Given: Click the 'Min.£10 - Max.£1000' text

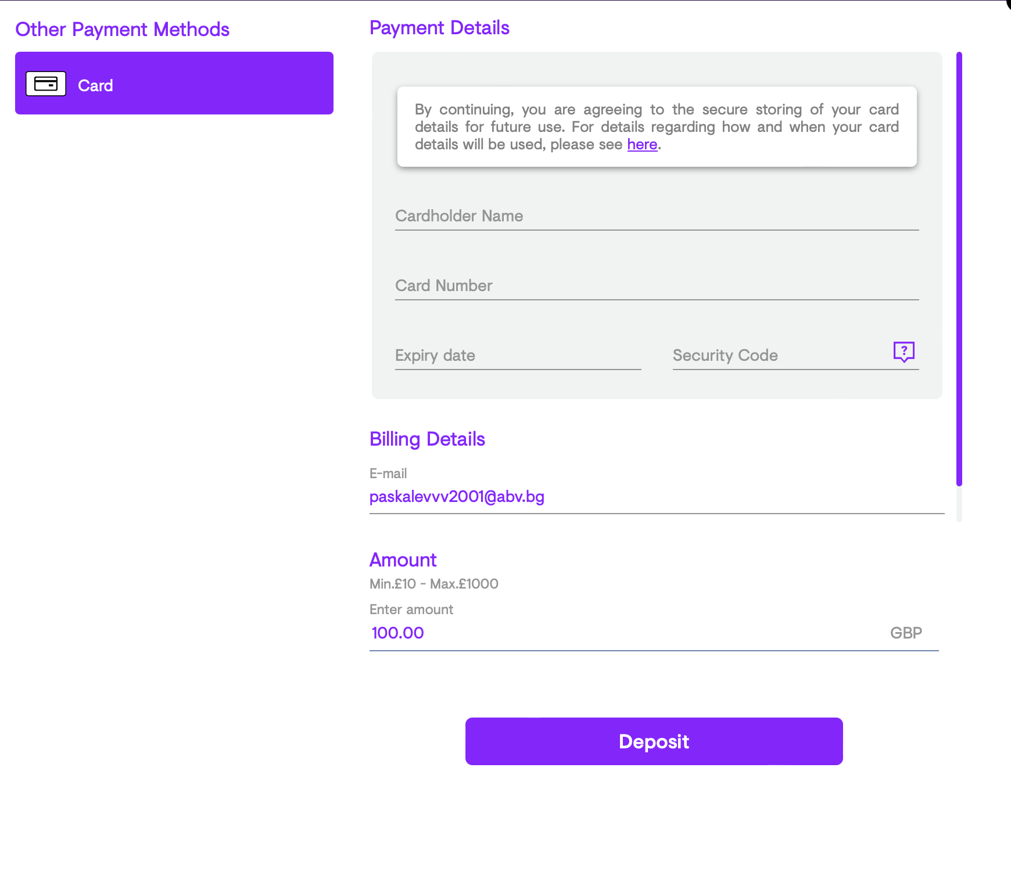Looking at the screenshot, I should point(434,584).
